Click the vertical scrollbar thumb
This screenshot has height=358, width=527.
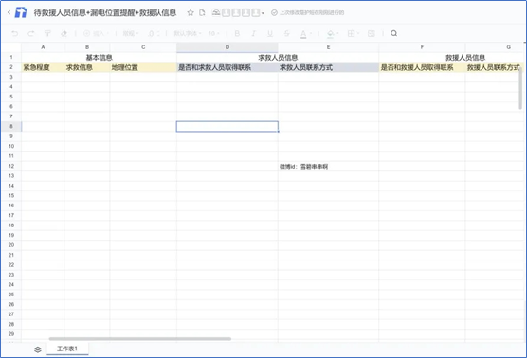[x=520, y=89]
